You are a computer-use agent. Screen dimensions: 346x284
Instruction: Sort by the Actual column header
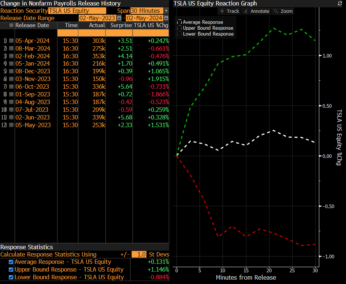tap(97, 25)
